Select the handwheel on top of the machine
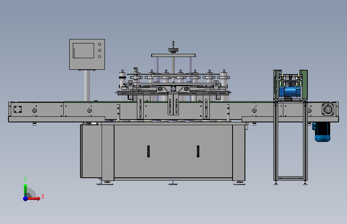 click(173, 49)
